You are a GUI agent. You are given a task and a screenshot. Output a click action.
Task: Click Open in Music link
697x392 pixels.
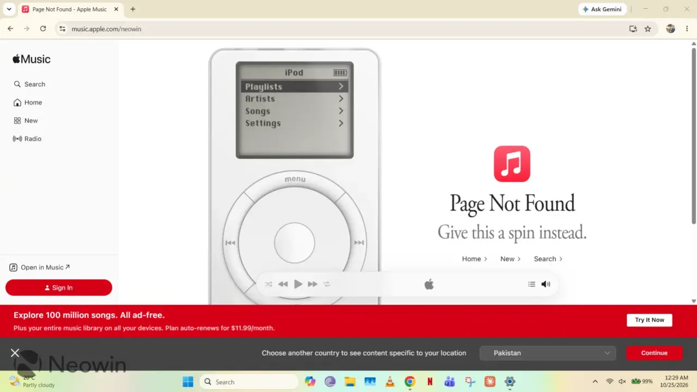tap(40, 267)
